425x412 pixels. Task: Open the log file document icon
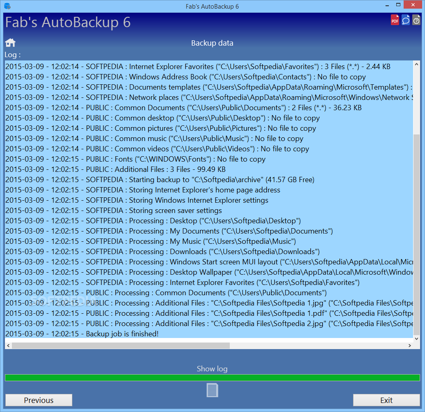point(212,390)
